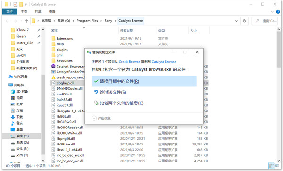Open the 共享 ribbon tab

pyautogui.click(x=38, y=11)
